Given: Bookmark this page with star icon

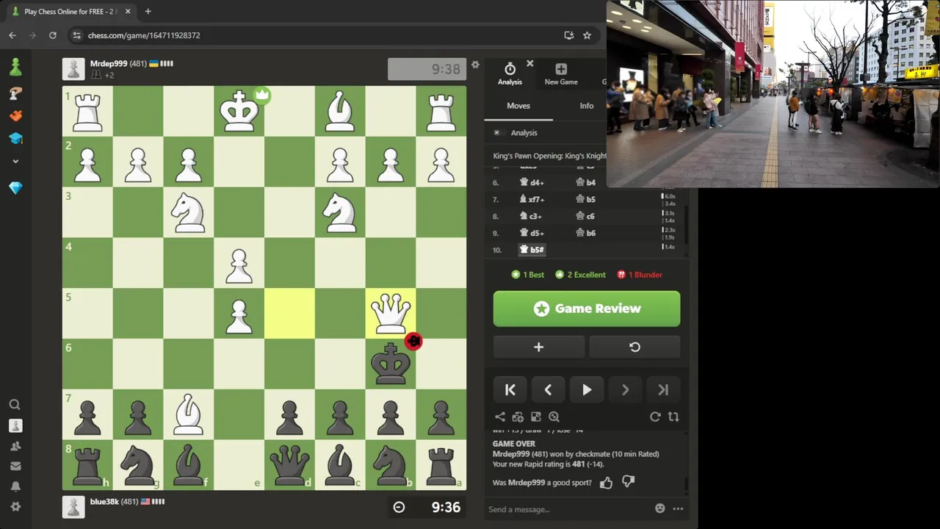Looking at the screenshot, I should tap(587, 35).
